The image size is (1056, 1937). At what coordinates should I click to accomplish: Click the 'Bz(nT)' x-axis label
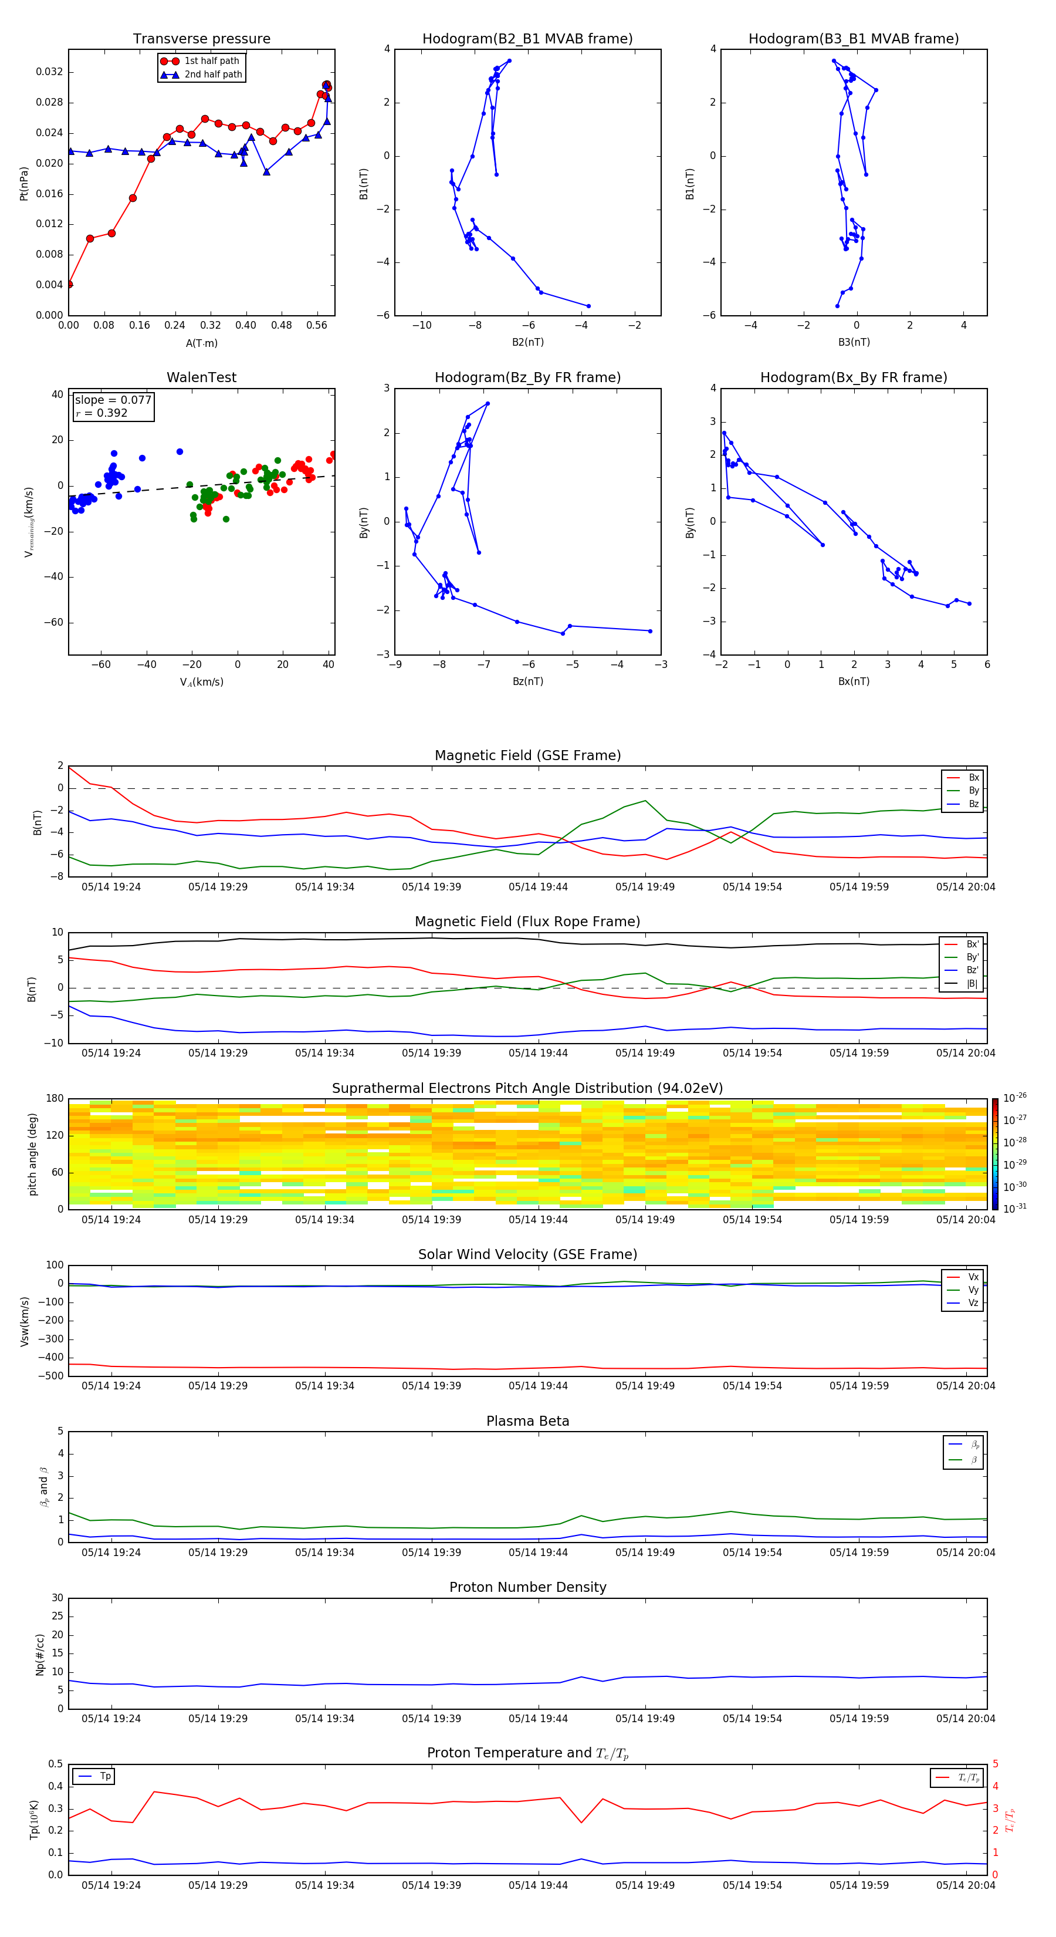click(527, 681)
